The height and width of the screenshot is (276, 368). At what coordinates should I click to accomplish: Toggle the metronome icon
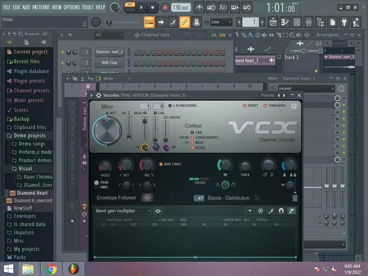[x=199, y=8]
